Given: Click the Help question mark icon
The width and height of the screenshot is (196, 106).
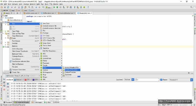Looking at the screenshot, I should tap(88, 7).
